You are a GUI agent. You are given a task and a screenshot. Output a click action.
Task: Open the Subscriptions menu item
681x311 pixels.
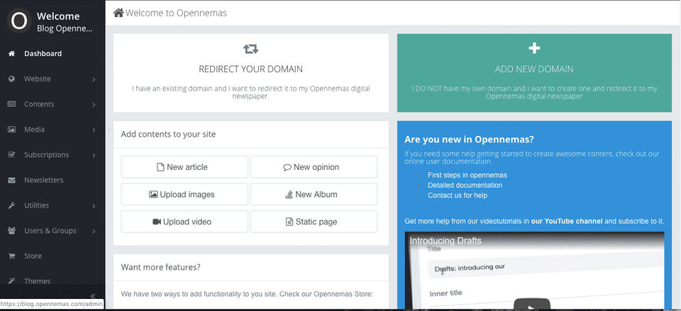(46, 155)
